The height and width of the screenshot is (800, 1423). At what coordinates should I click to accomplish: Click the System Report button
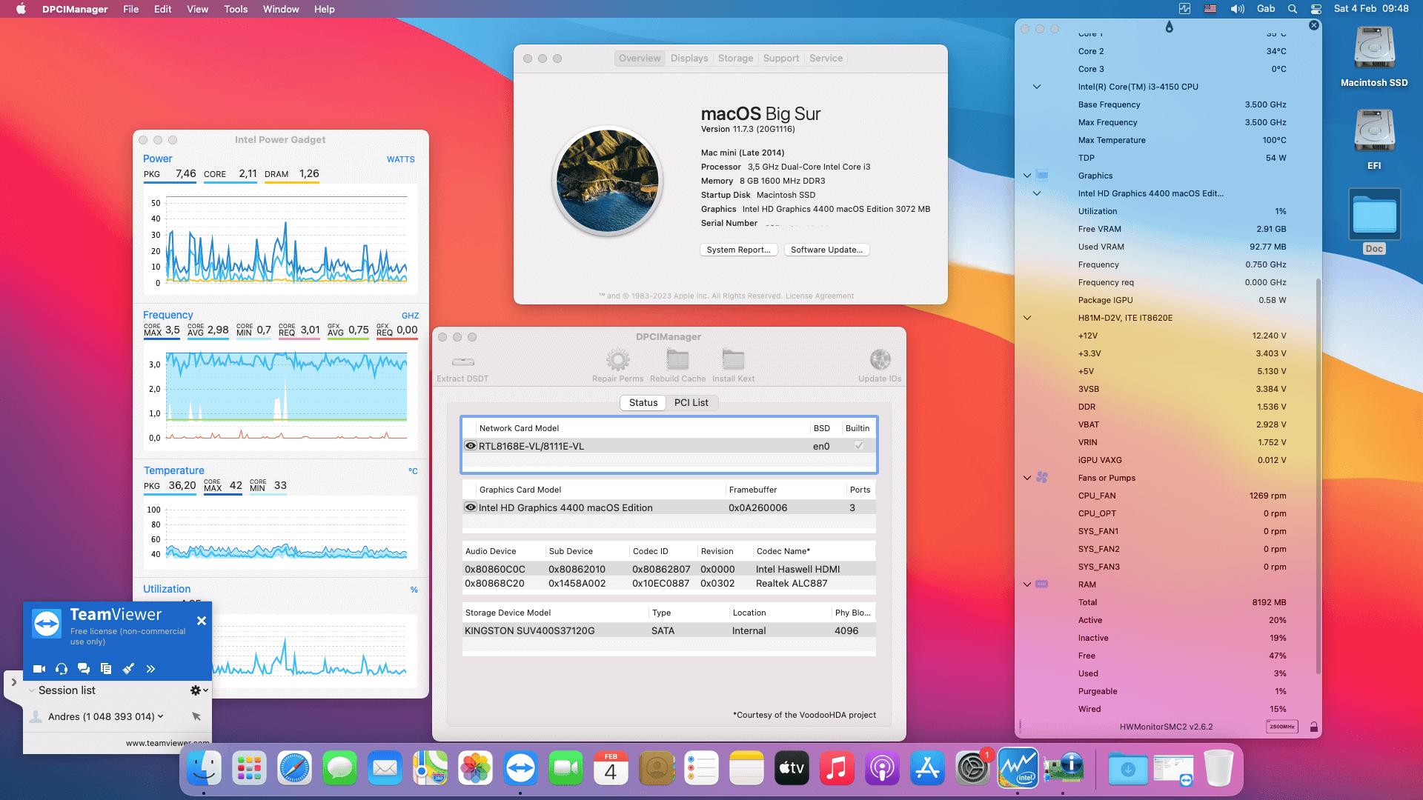click(738, 250)
